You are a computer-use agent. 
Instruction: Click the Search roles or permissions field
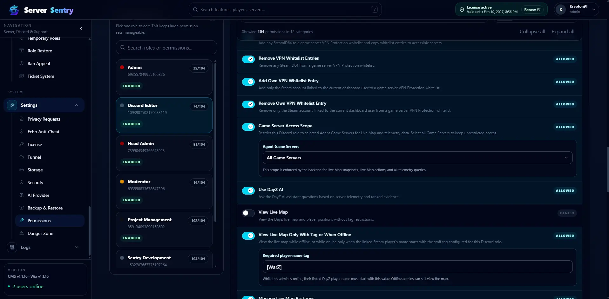(x=166, y=48)
